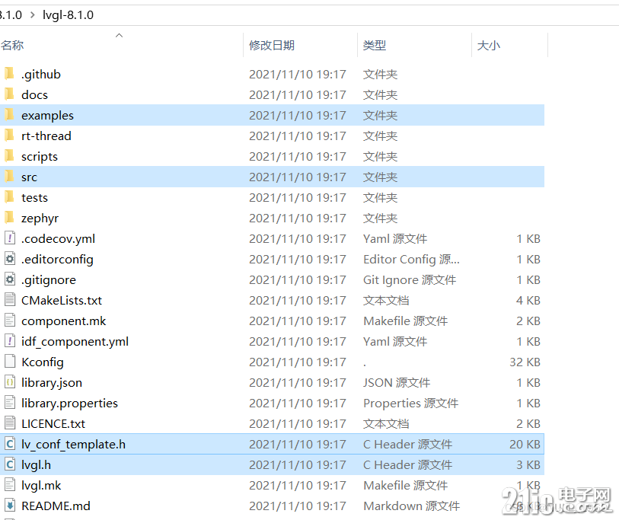Select the LICENCE.txt file name

[53, 423]
